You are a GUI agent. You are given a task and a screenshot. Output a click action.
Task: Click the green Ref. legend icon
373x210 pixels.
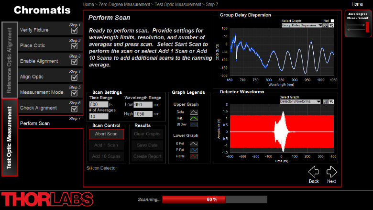coord(194,118)
